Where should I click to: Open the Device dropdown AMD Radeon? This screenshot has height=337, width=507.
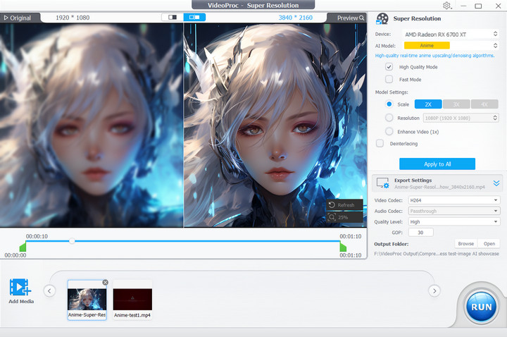point(451,34)
